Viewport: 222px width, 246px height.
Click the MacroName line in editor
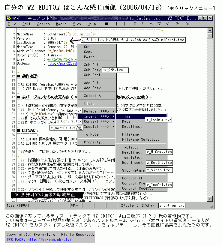[56, 34]
